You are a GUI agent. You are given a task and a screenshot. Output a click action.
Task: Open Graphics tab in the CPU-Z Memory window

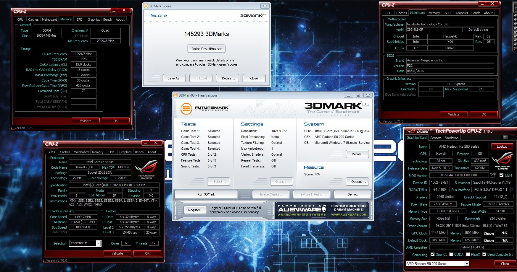pos(94,19)
